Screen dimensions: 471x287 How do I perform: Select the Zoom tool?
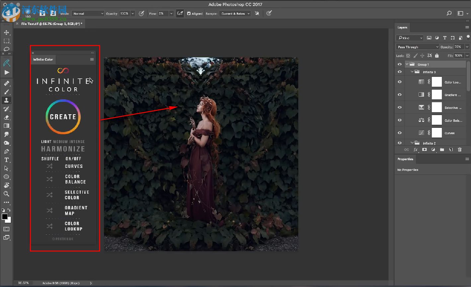[6, 194]
